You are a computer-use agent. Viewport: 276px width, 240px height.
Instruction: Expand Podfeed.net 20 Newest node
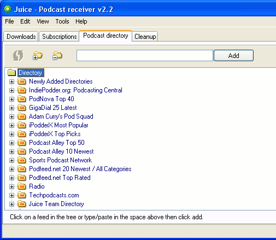coord(11,169)
